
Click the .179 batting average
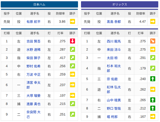[143, 68]
